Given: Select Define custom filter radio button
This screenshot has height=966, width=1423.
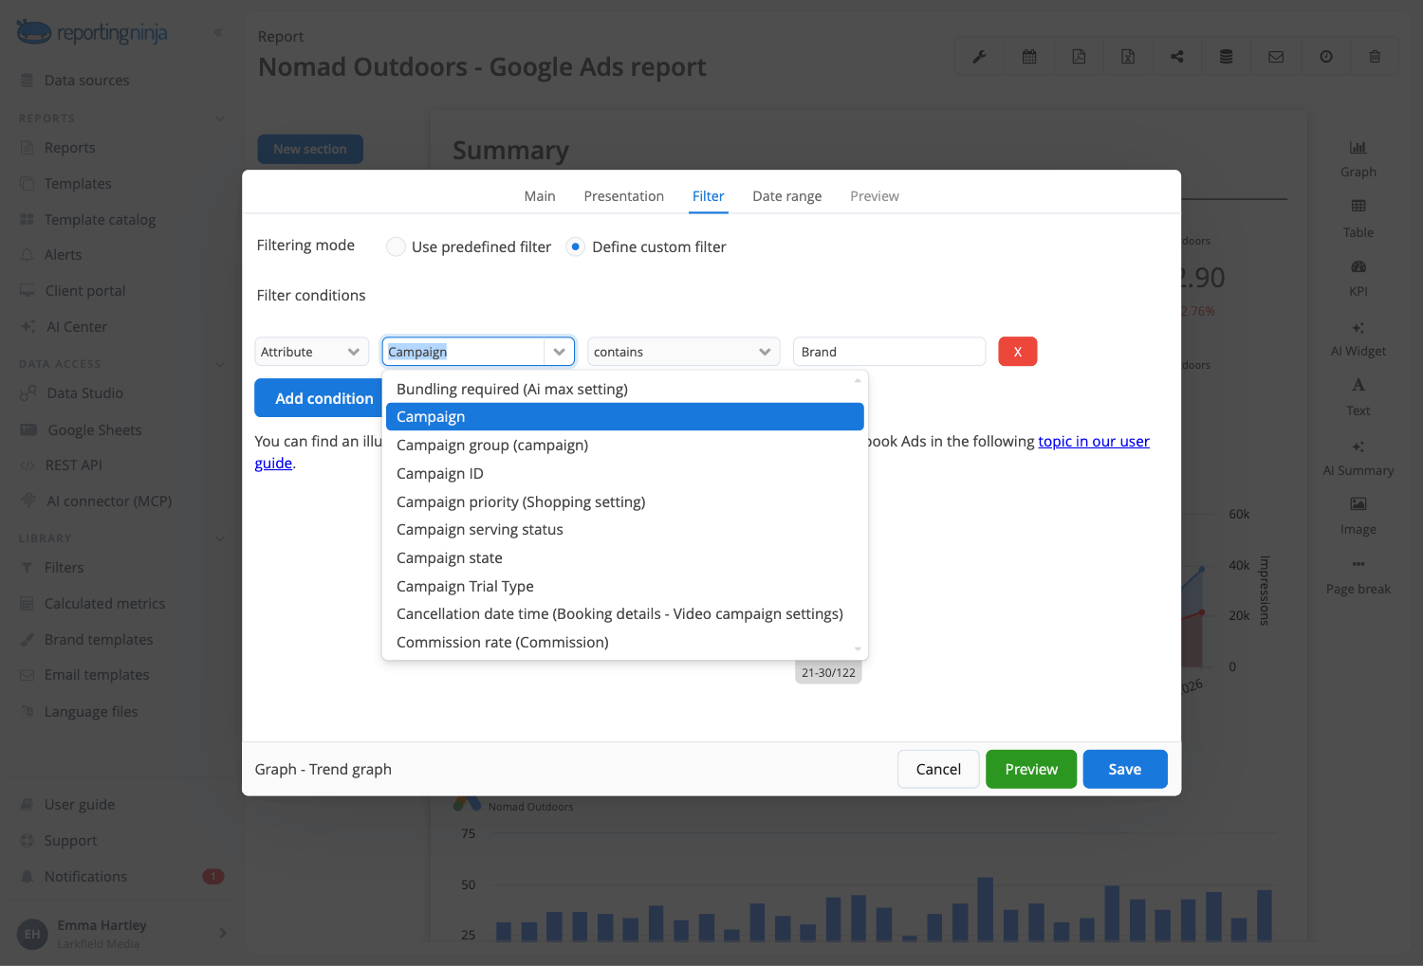Looking at the screenshot, I should point(575,246).
